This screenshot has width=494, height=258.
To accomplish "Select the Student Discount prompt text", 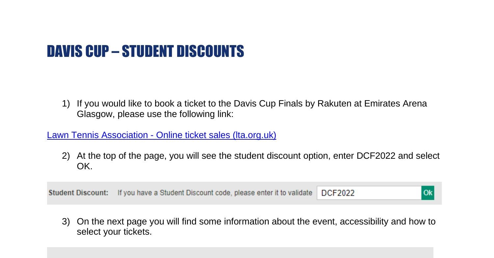I will (78, 193).
